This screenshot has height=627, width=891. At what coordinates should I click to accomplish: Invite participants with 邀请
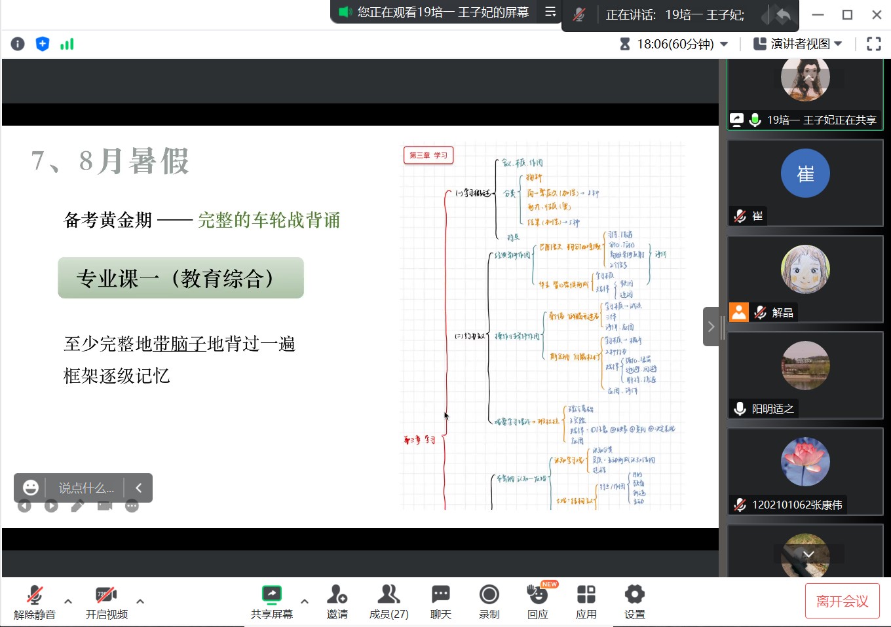337,602
